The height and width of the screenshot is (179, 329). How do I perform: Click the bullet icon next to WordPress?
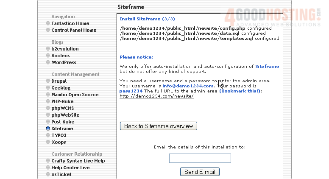(48, 63)
